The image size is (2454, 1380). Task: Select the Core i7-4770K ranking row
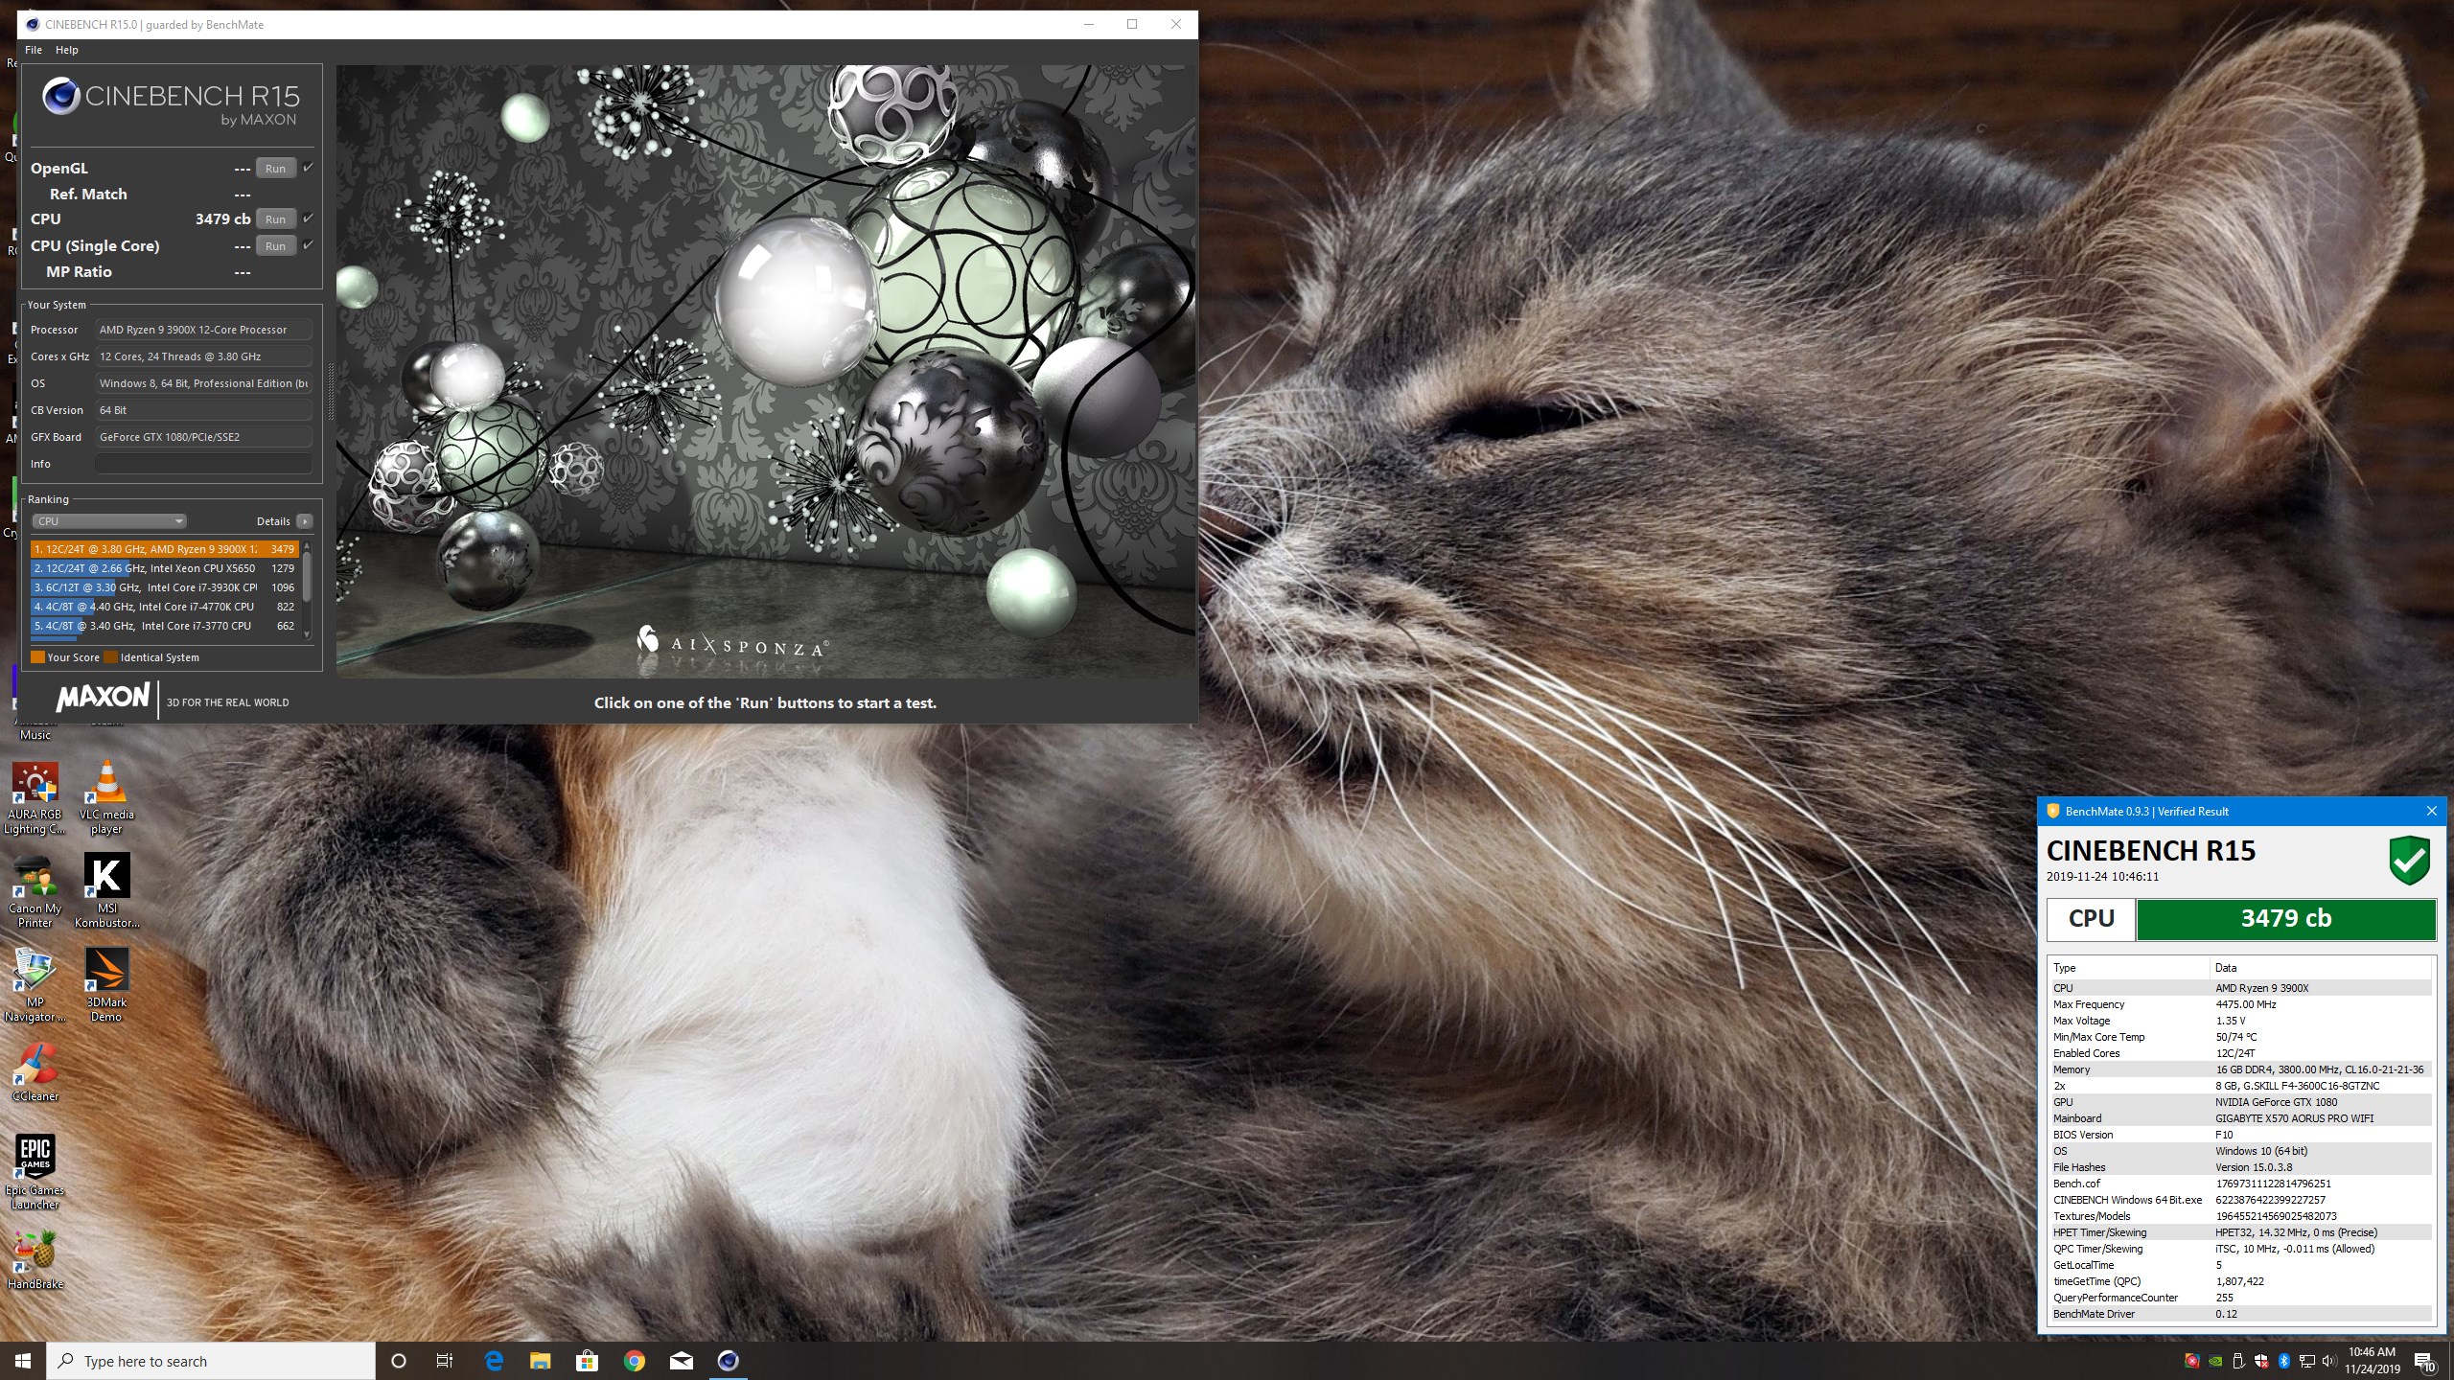pos(165,607)
